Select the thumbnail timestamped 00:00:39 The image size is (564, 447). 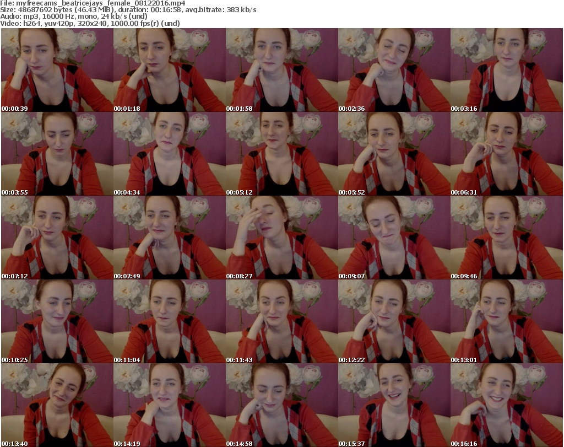point(57,70)
